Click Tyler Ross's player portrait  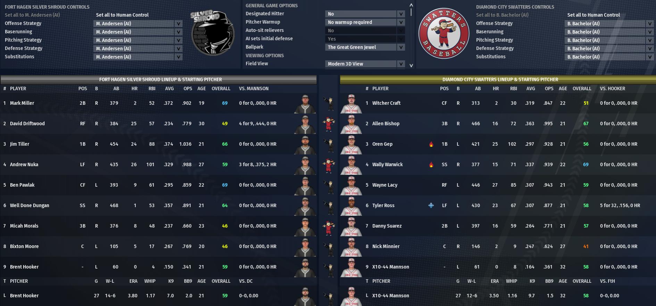click(351, 206)
